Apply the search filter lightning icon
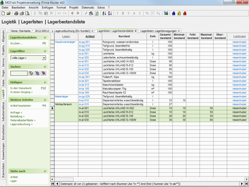The width and height of the screenshot is (249, 187). click(31, 73)
